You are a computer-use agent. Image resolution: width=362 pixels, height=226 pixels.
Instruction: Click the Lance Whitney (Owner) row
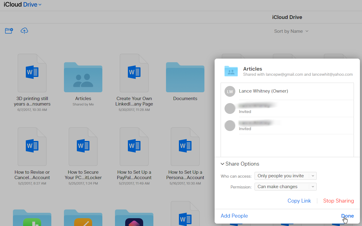(287, 91)
